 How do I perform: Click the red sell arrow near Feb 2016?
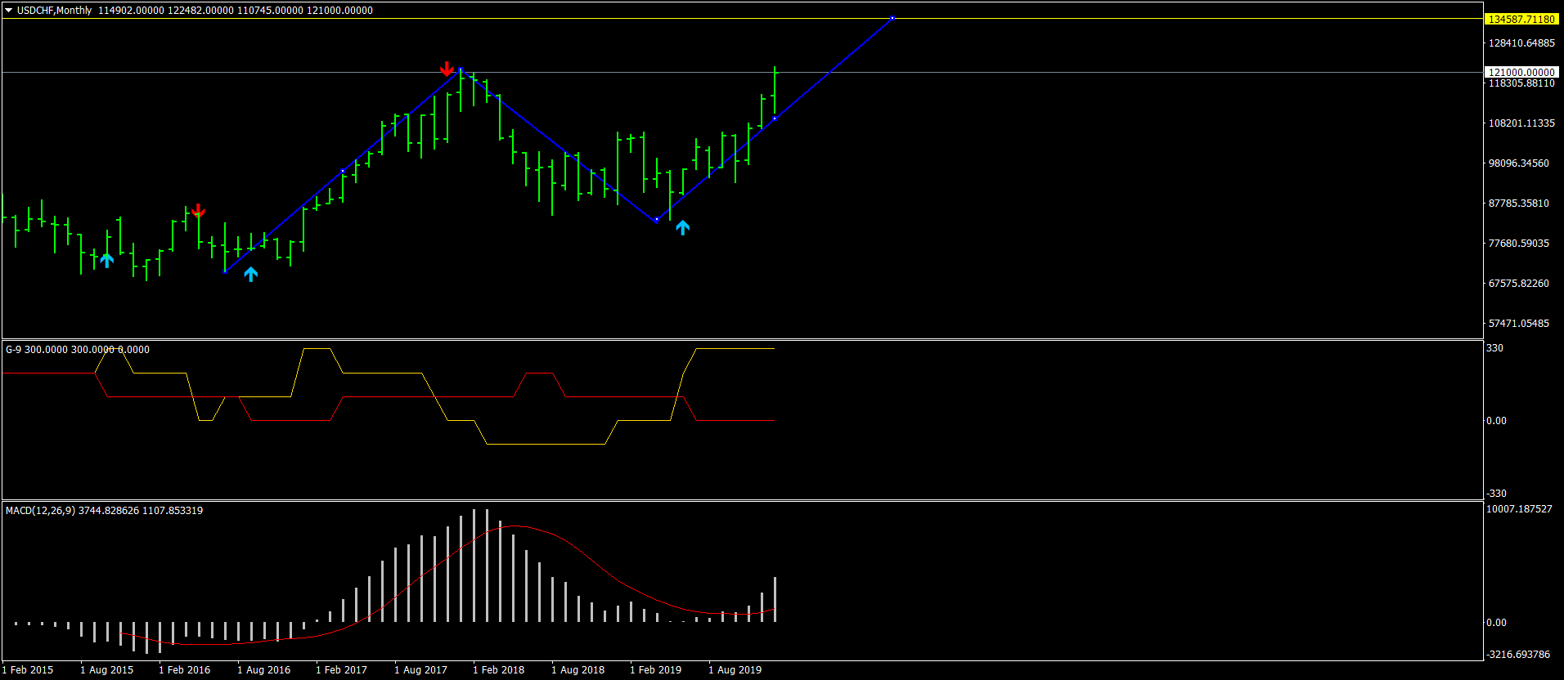pos(198,211)
